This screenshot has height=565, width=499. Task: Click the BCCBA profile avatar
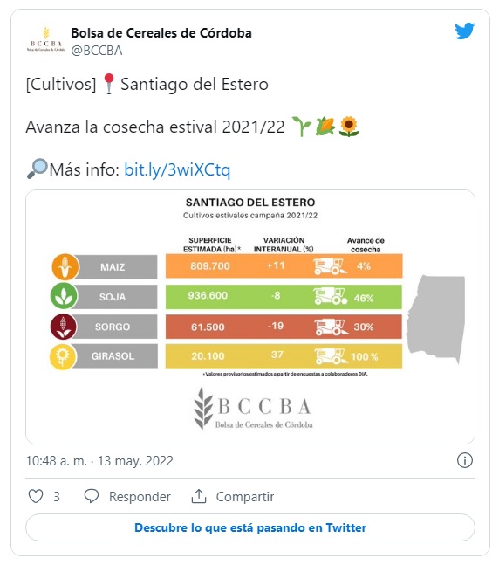pyautogui.click(x=46, y=41)
